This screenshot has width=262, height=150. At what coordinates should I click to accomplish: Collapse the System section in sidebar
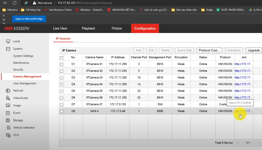coord(18,49)
